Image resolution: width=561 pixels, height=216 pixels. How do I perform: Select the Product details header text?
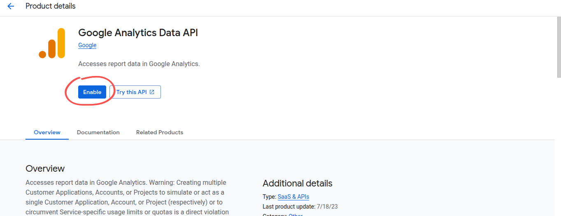pos(51,6)
